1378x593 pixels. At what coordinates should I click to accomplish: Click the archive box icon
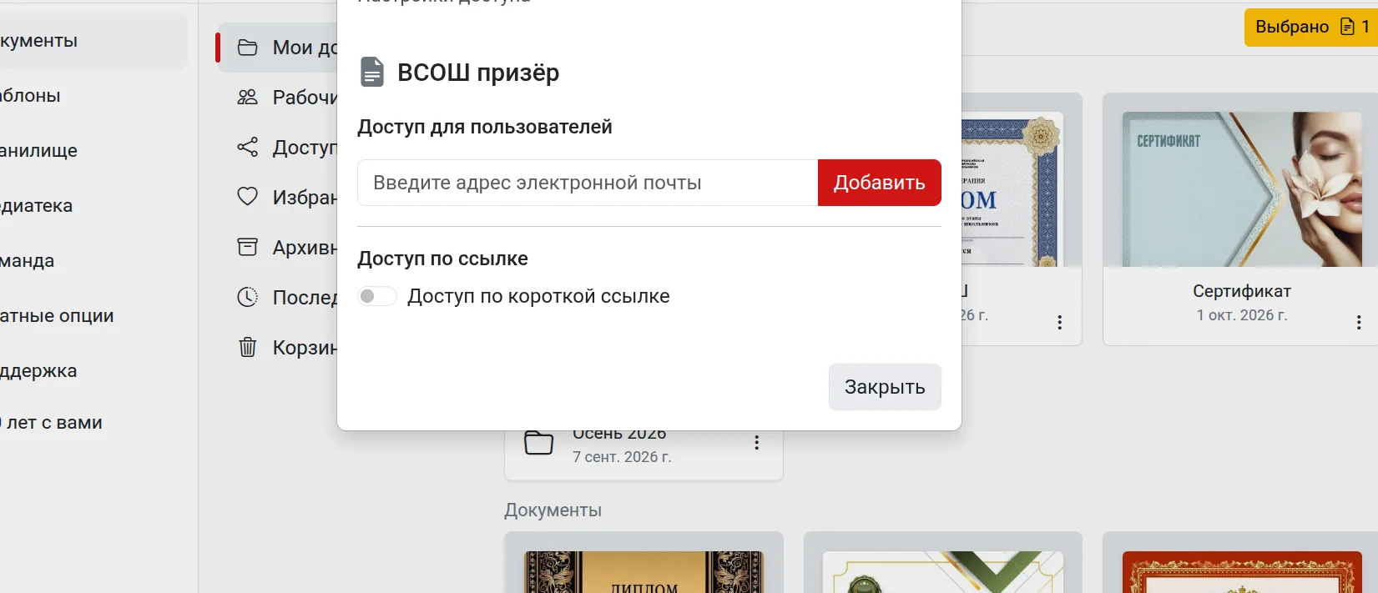pos(248,247)
